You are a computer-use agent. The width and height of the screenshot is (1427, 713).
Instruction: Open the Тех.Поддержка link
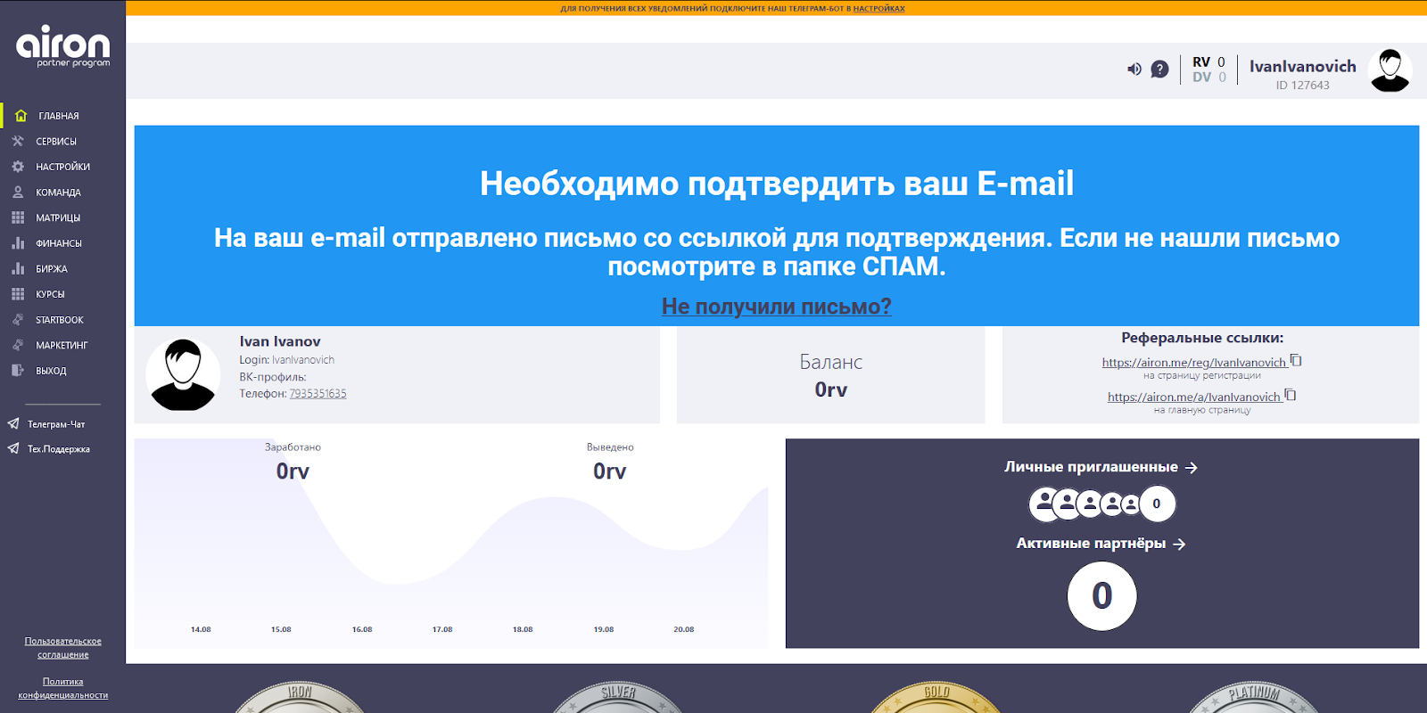(x=59, y=449)
